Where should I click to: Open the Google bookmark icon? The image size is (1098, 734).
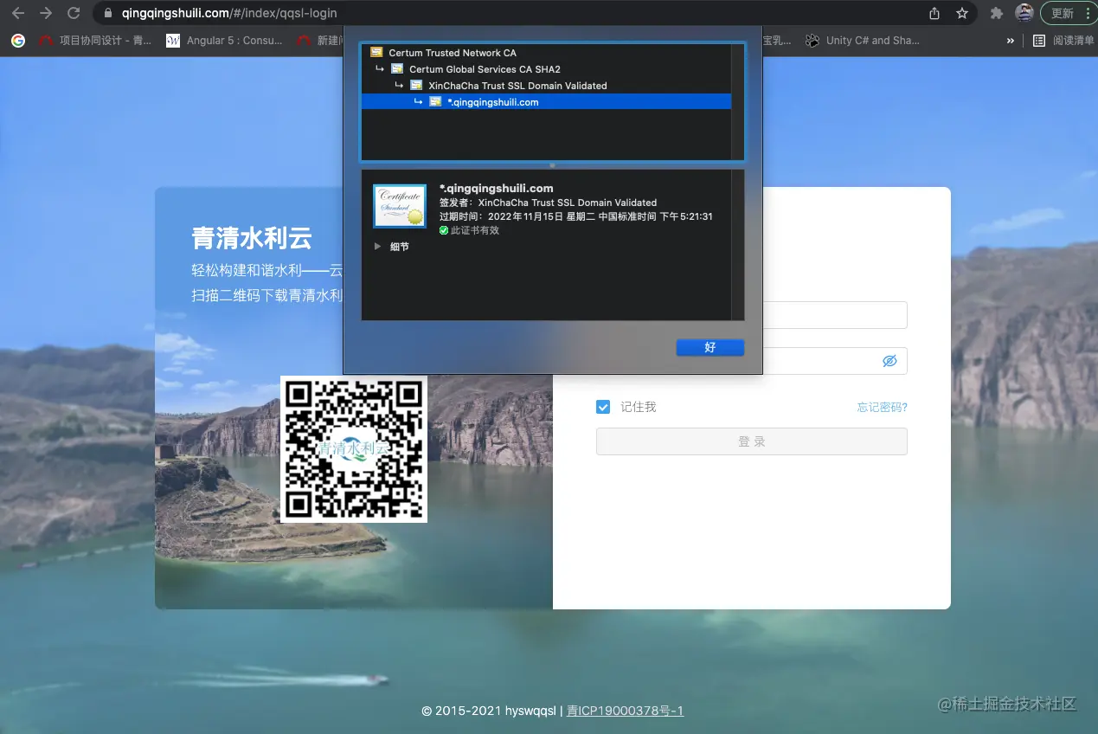pyautogui.click(x=17, y=40)
